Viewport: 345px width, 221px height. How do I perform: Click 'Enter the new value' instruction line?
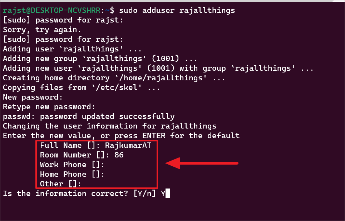coord(121,136)
